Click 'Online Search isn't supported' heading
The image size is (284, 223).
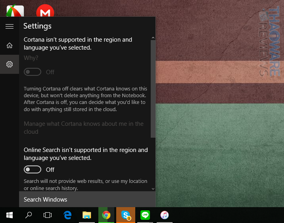click(86, 154)
